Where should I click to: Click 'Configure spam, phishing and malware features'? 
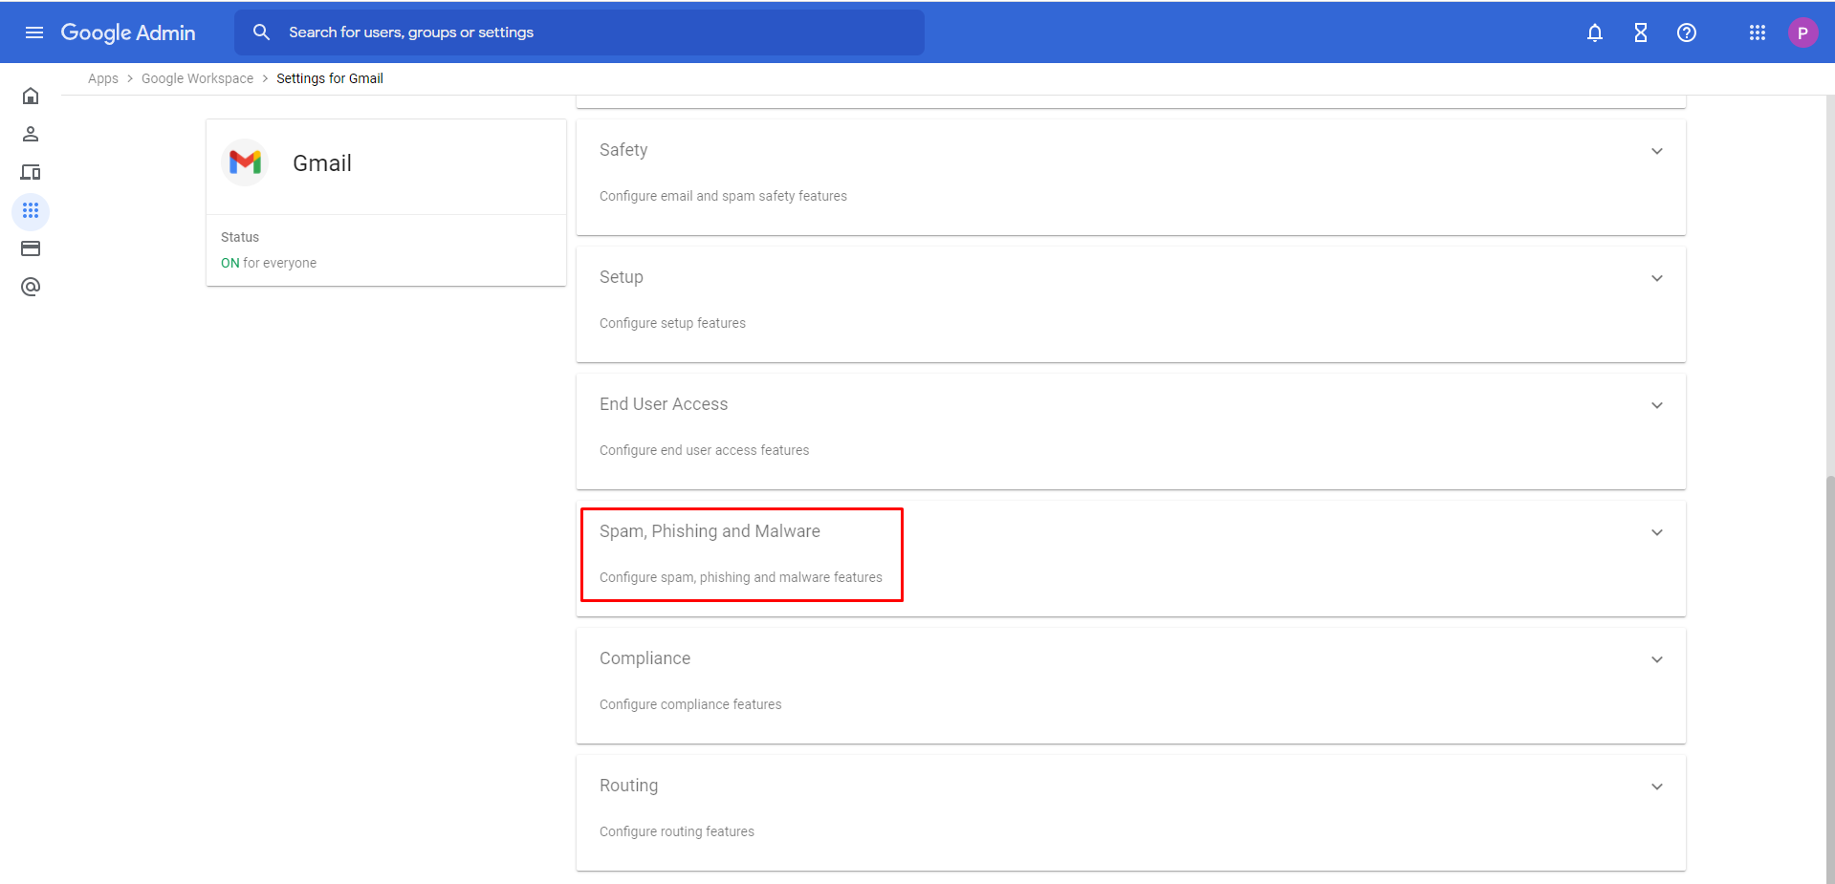pos(741,577)
